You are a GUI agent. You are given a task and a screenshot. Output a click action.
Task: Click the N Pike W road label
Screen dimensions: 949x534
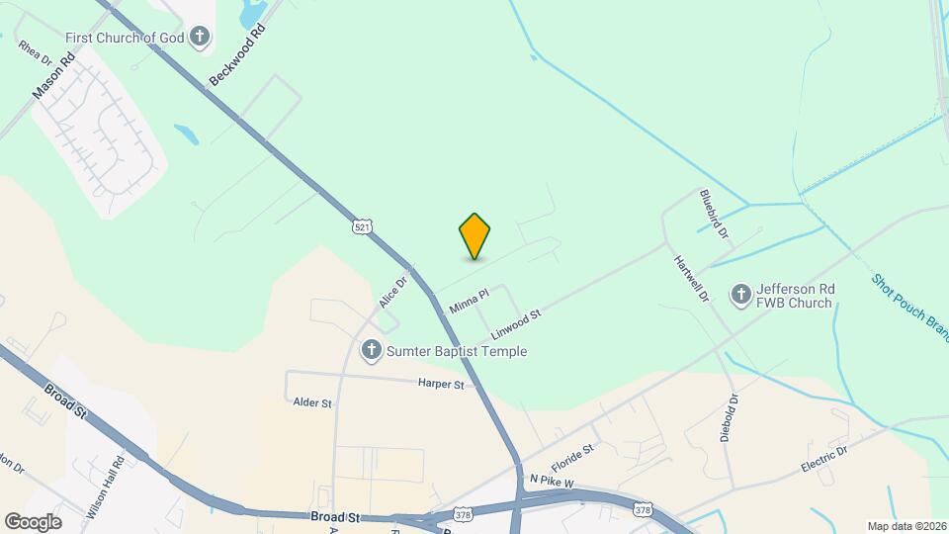552,481
